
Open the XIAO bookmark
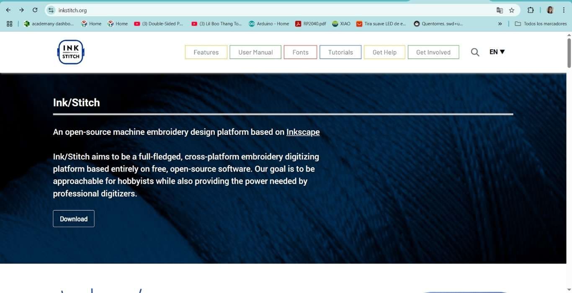pos(341,24)
